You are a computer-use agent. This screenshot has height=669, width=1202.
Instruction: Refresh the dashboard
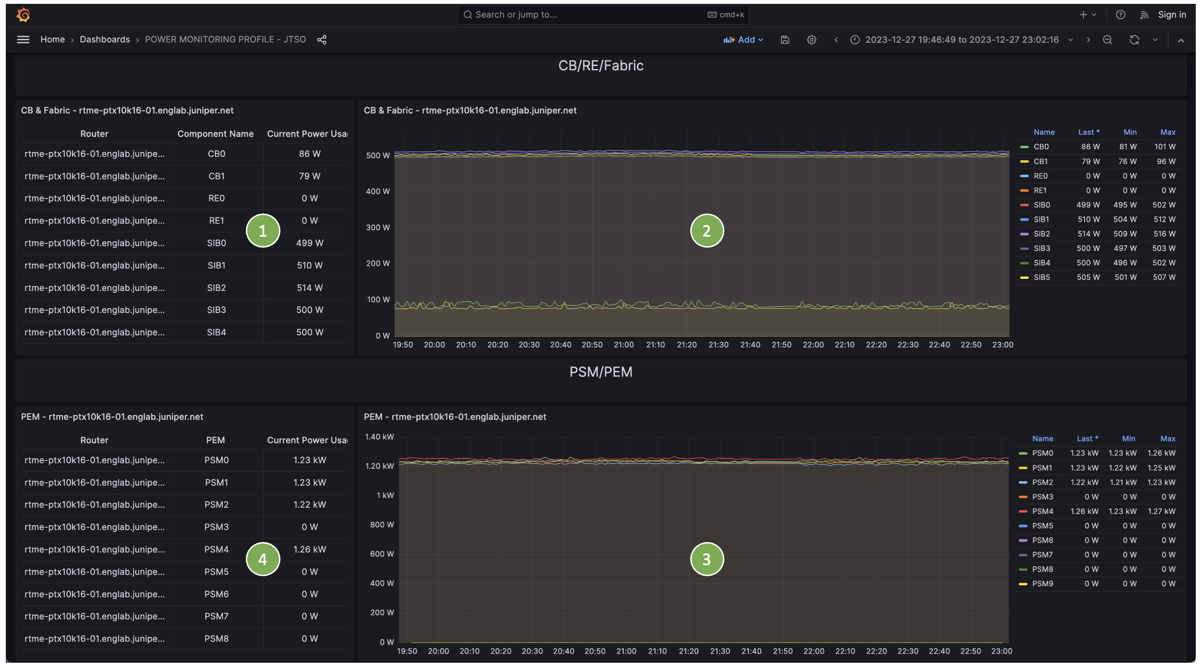tap(1134, 39)
